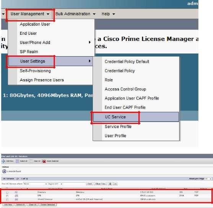
Task: Tick the checkbox for IM and Presence row
Action: click(x=7, y=200)
